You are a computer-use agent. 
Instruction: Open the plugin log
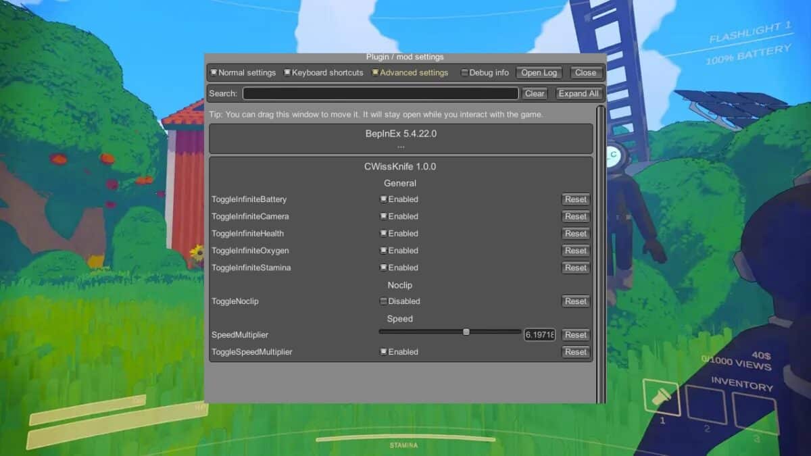[x=539, y=72]
